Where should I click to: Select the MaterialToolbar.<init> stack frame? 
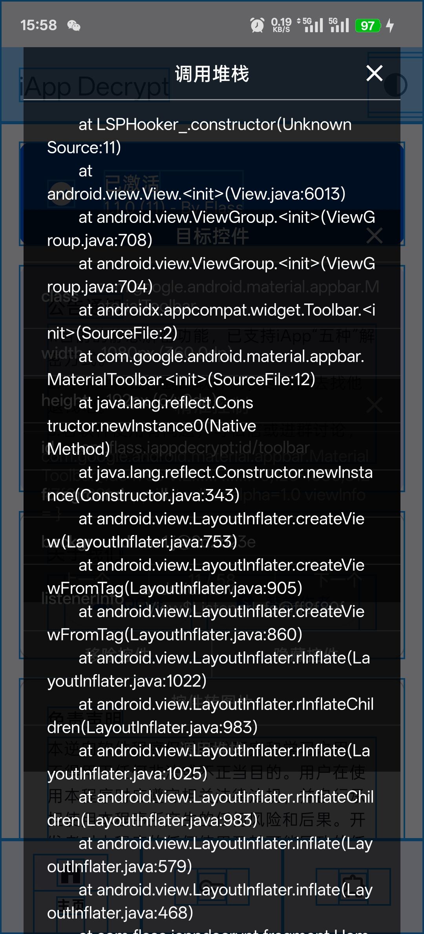[x=206, y=368]
